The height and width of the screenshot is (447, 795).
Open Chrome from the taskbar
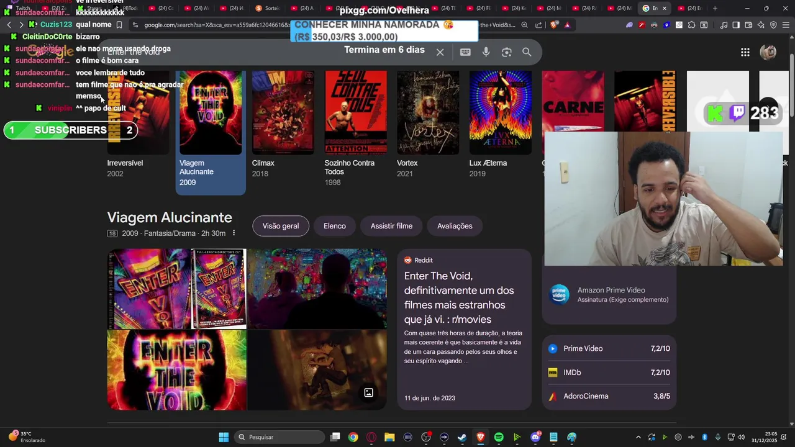tap(353, 437)
